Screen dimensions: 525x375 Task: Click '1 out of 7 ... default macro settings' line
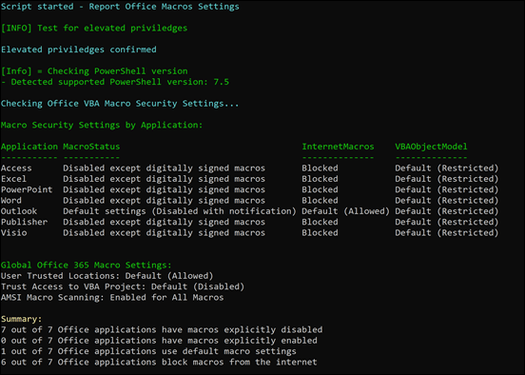click(148, 351)
